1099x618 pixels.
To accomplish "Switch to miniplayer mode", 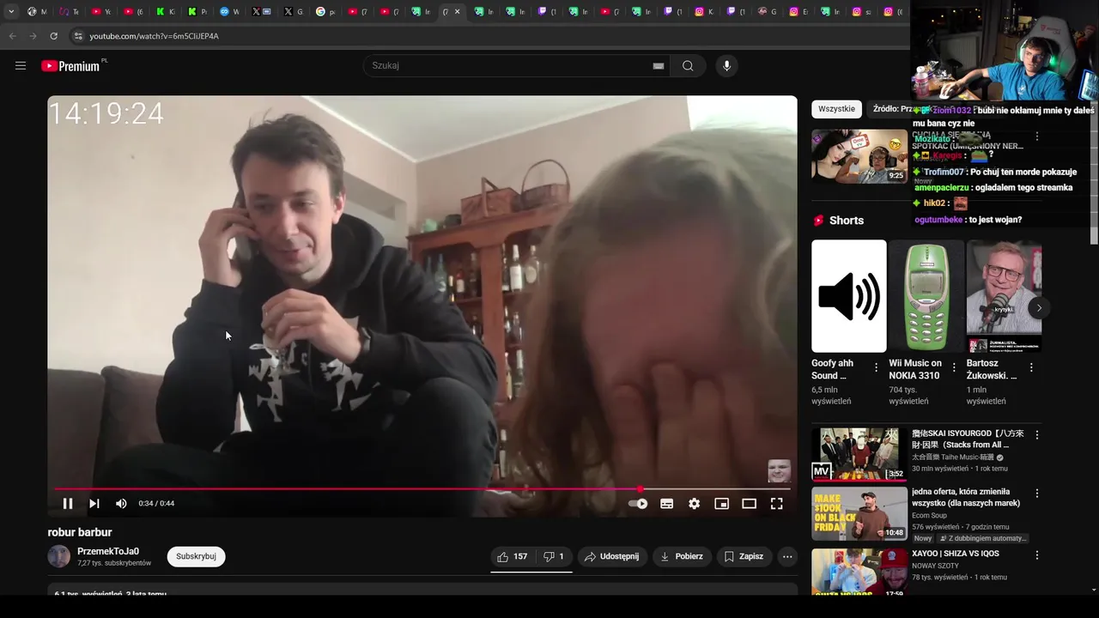I will [x=721, y=504].
